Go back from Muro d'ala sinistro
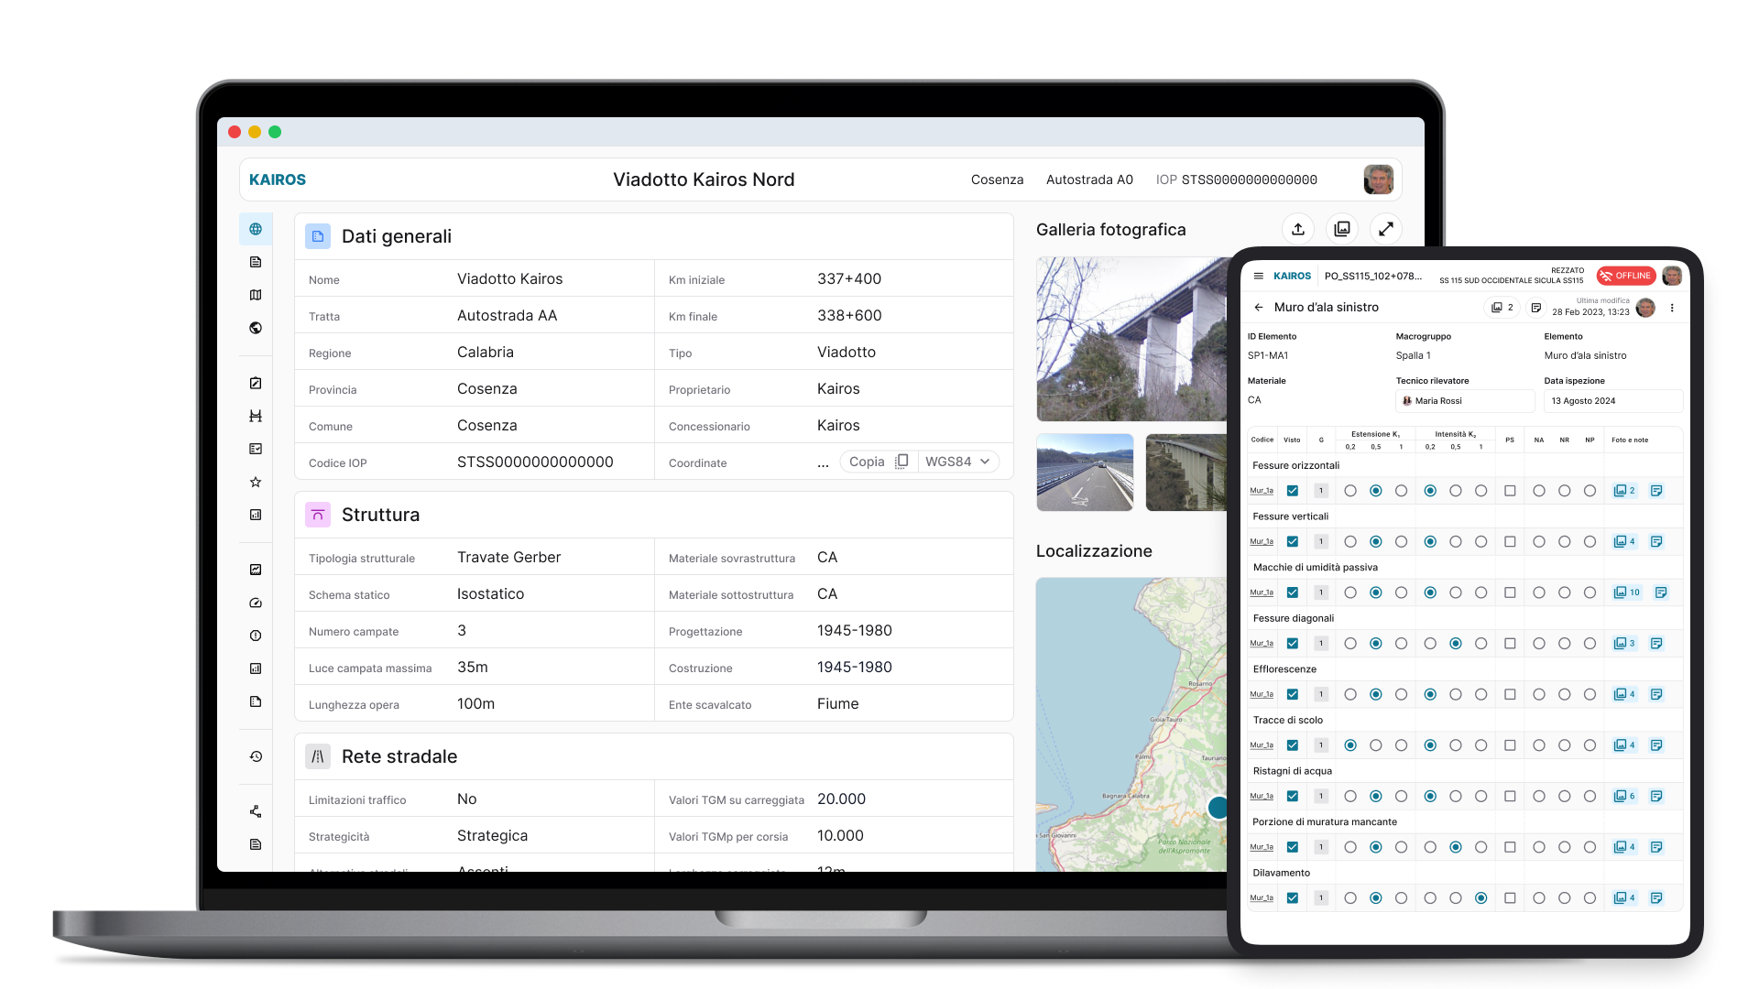 (1258, 308)
